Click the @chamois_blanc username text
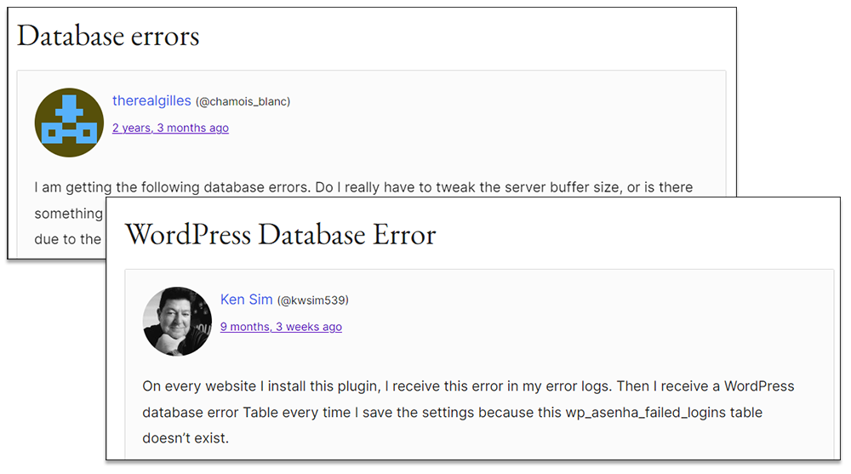Image resolution: width=851 pixels, height=474 pixels. 243,101
